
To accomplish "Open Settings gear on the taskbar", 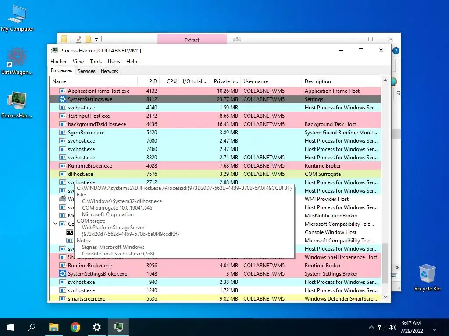I will 97,327.
